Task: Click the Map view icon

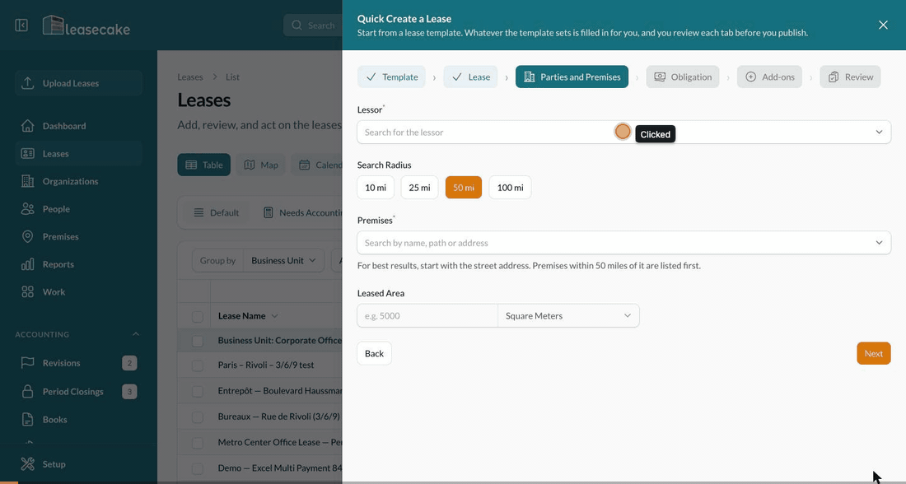Action: (249, 165)
